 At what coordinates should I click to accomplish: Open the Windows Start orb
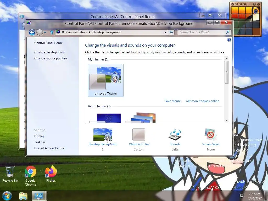(x=7, y=196)
